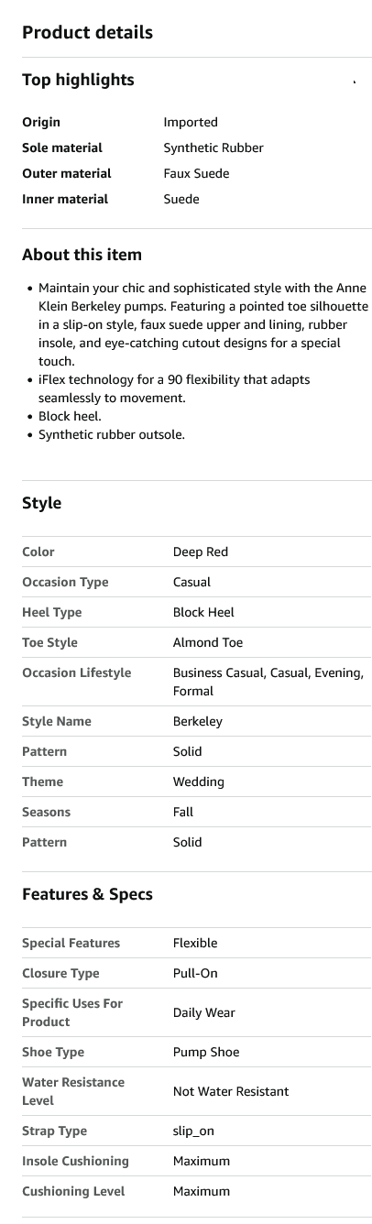Click the slip_on strap type value

click(193, 1131)
